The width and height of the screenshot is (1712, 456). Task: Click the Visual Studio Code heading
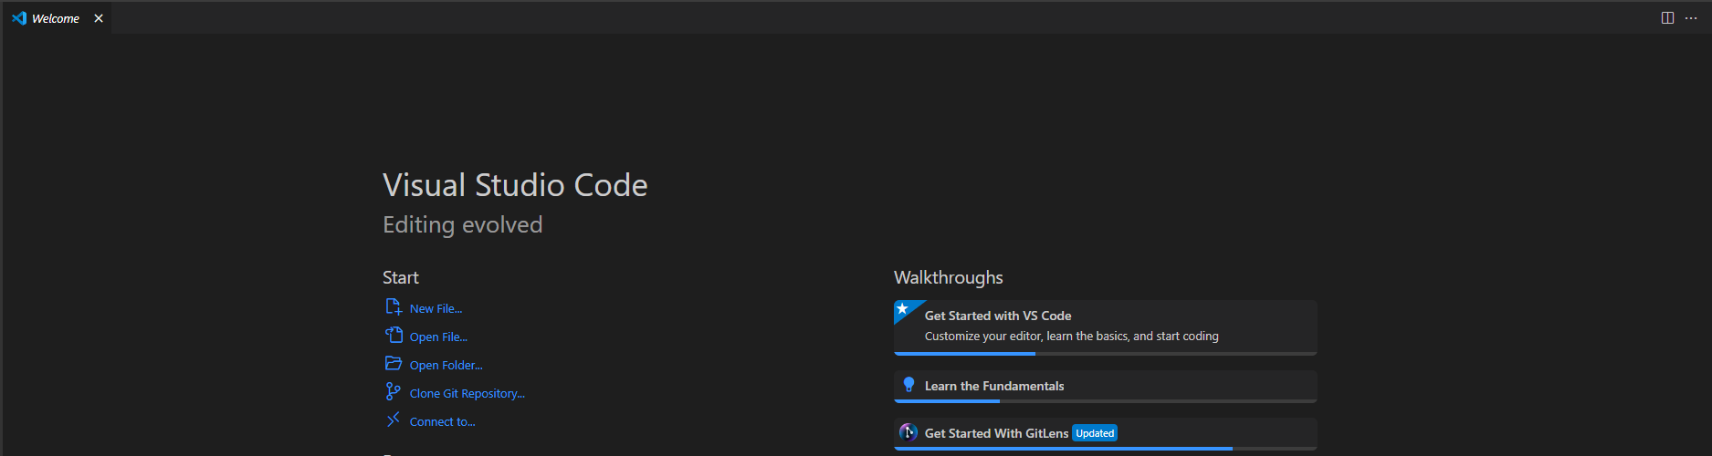point(515,185)
